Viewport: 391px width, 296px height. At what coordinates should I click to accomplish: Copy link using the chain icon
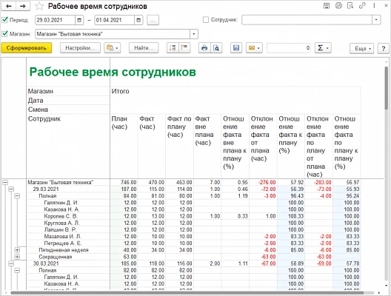click(362, 6)
